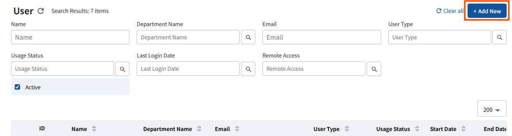512x136 pixels.
Task: Sort the Email column
Action: coord(237,129)
